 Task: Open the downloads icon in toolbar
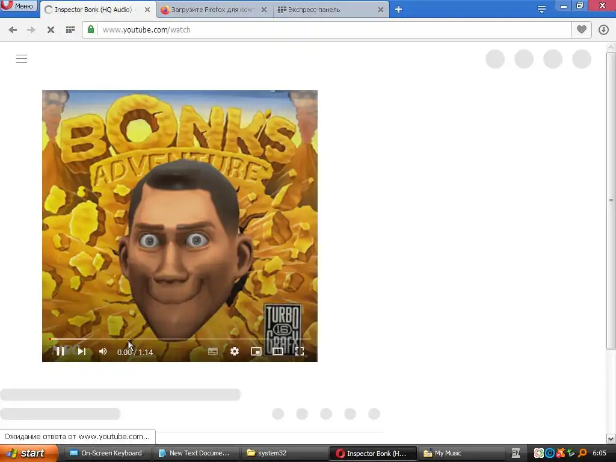[603, 30]
